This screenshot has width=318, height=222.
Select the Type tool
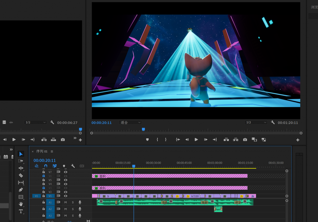click(x=21, y=211)
